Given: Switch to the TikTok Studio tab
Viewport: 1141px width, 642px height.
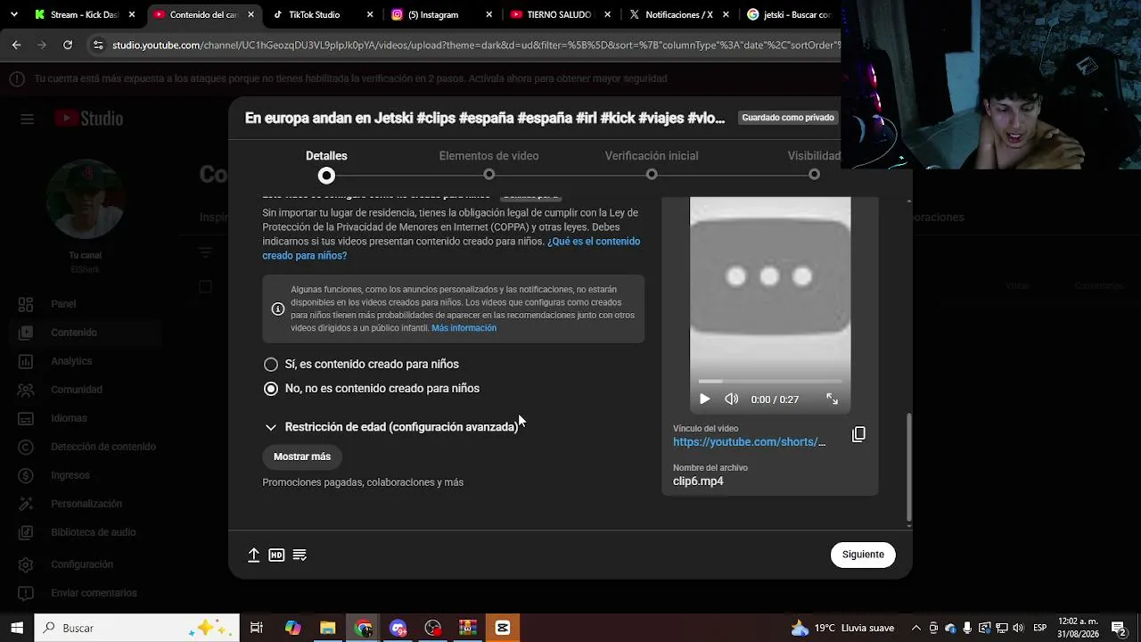Looking at the screenshot, I should tap(313, 15).
